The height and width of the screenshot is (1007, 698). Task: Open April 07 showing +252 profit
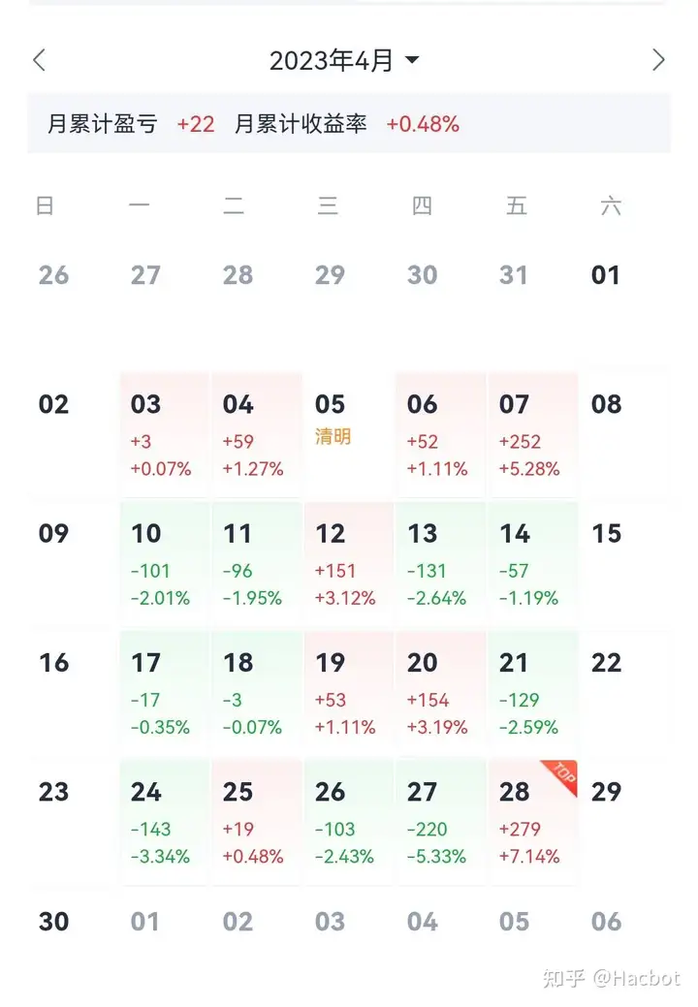click(533, 435)
